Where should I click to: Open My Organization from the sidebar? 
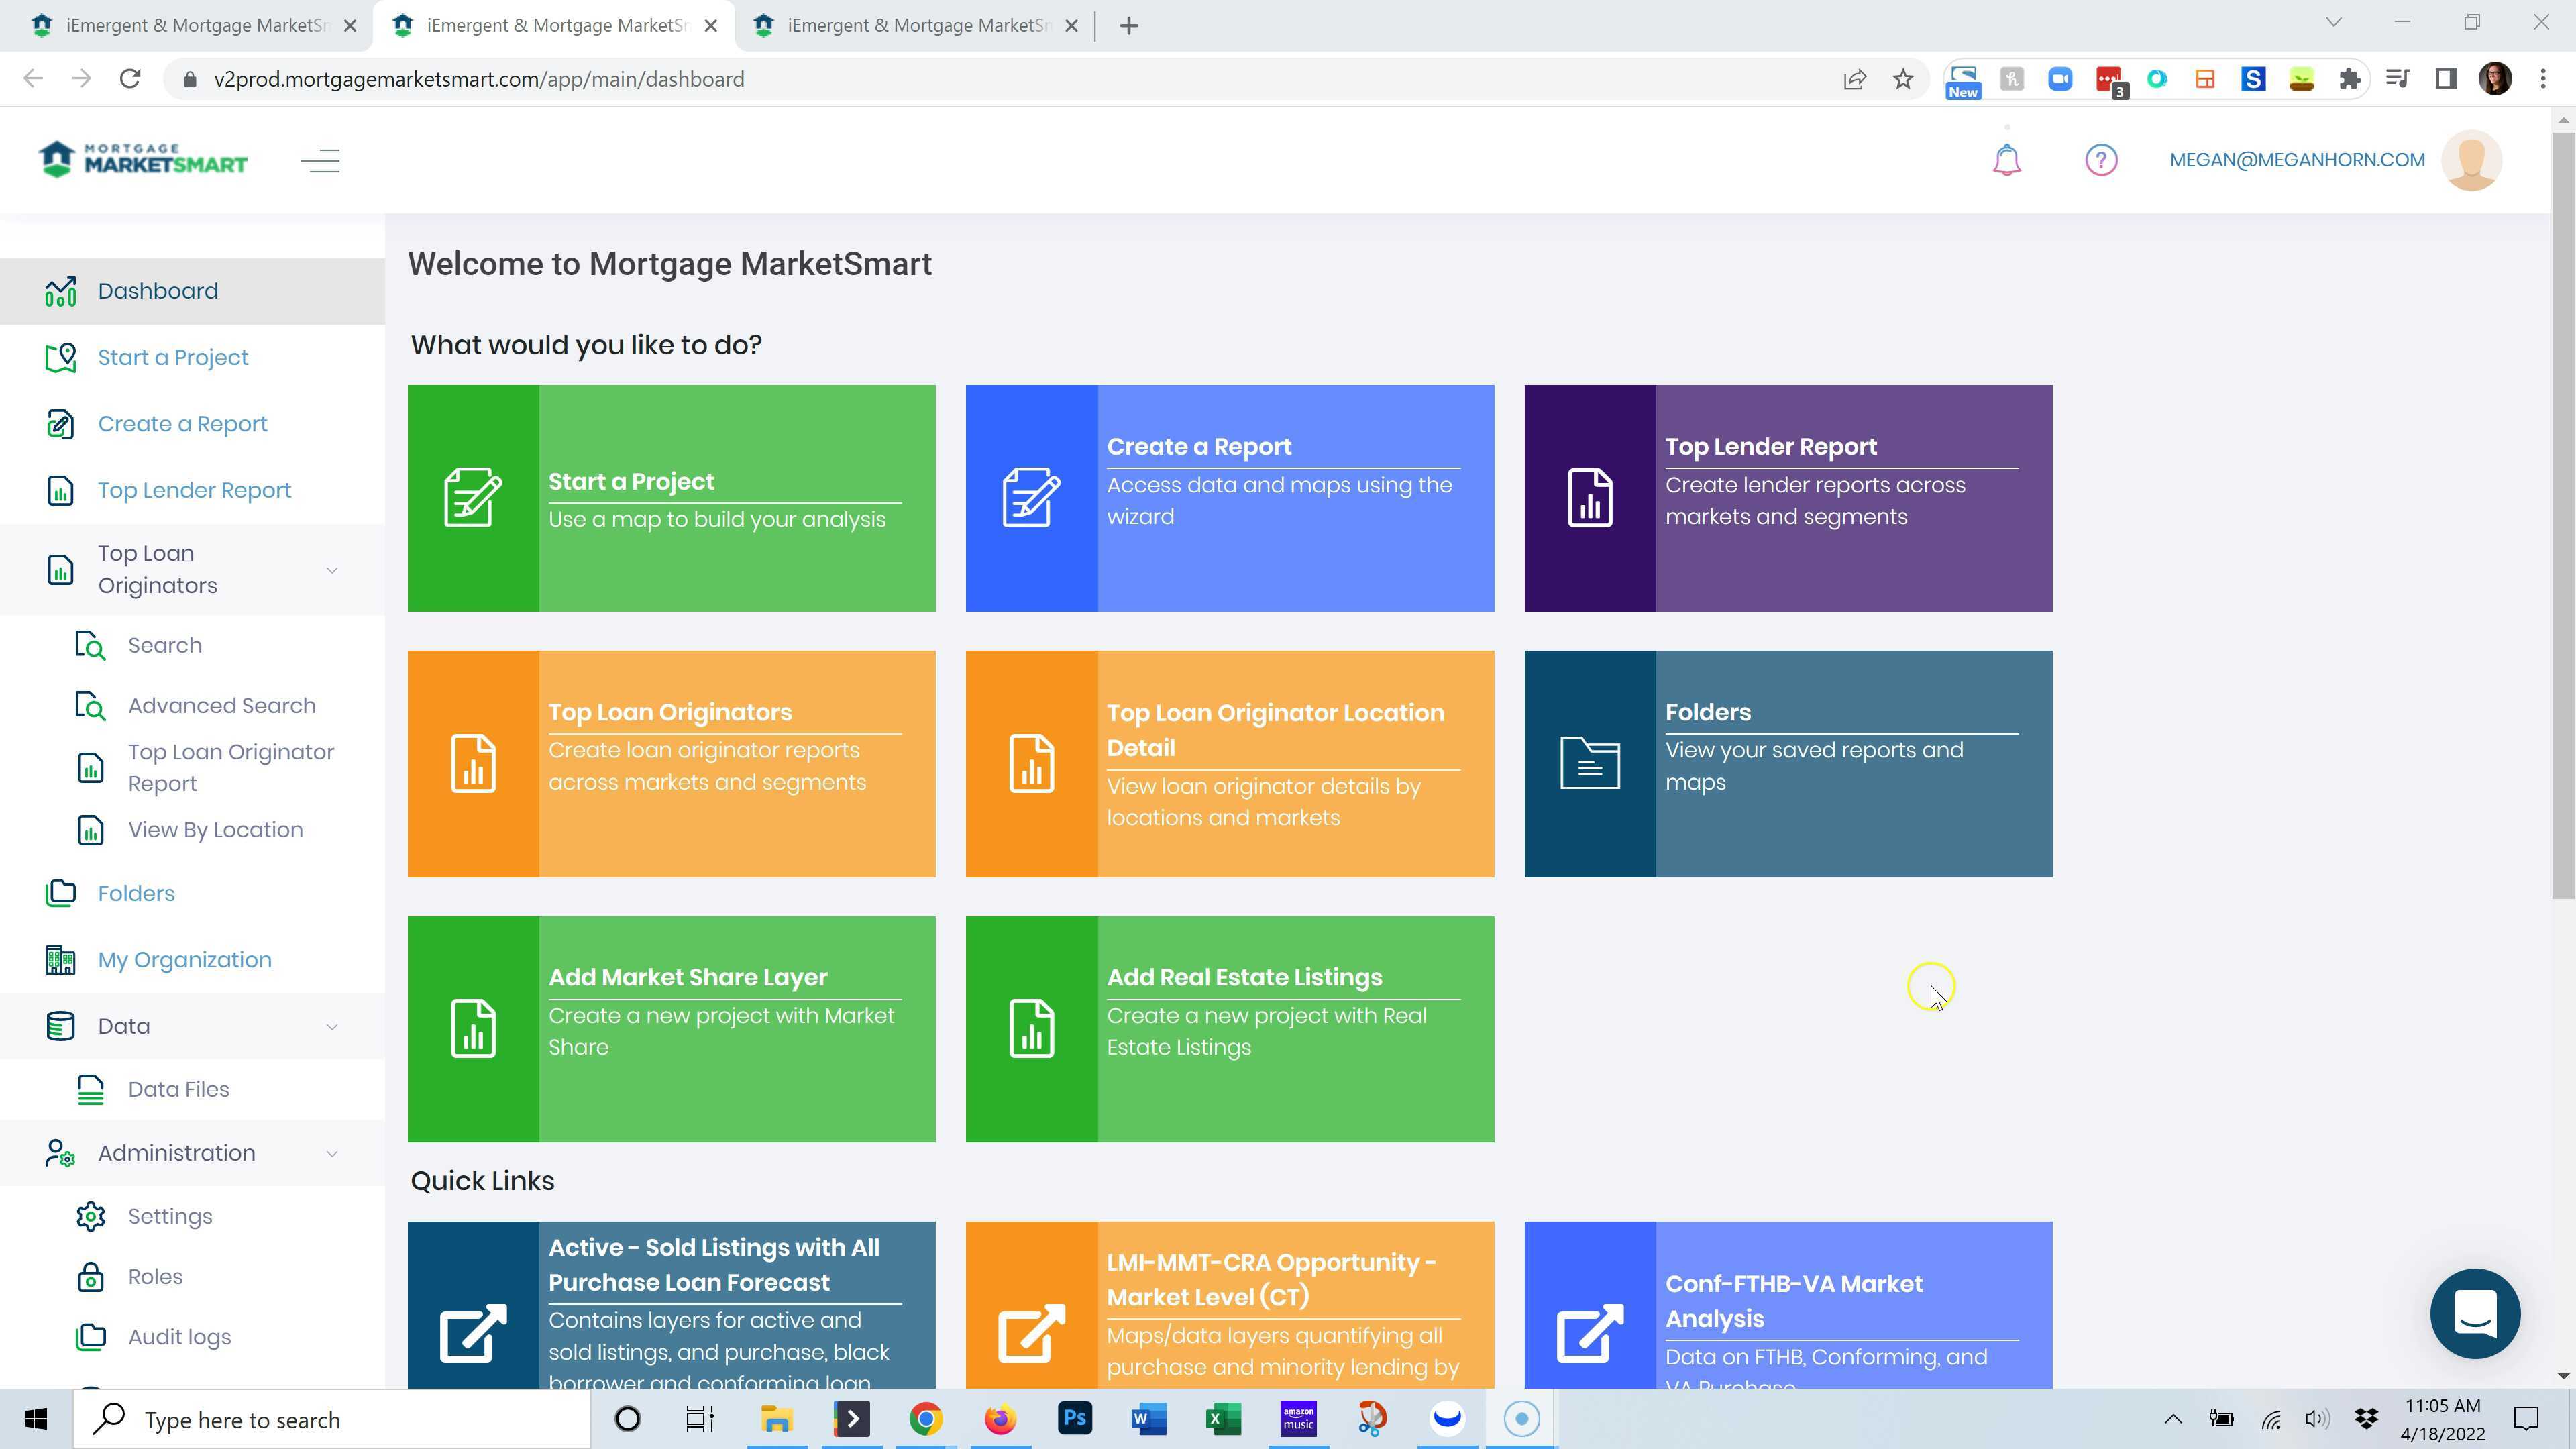(184, 960)
